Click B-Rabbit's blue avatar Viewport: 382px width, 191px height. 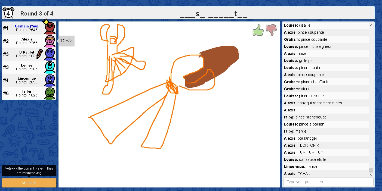pyautogui.click(x=50, y=54)
